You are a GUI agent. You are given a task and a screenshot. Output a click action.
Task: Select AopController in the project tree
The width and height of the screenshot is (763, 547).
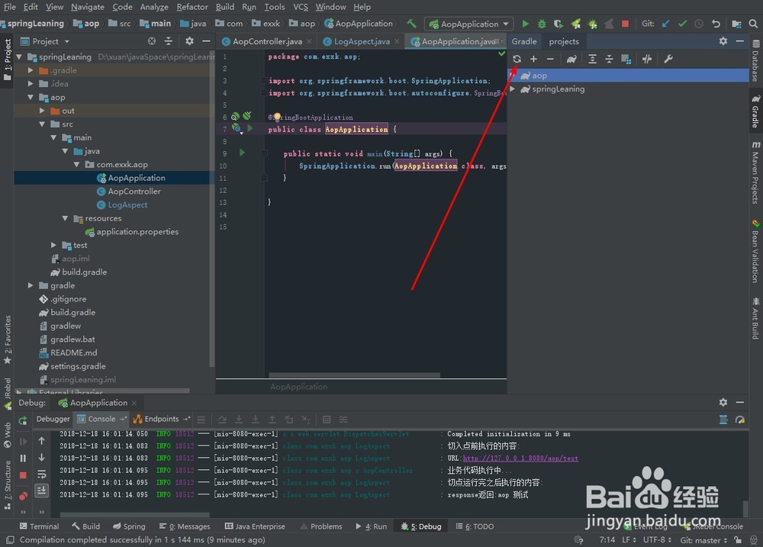coord(134,191)
